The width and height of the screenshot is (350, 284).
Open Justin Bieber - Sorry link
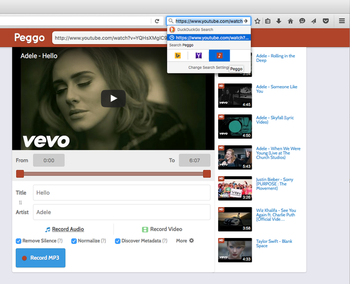pos(274,184)
